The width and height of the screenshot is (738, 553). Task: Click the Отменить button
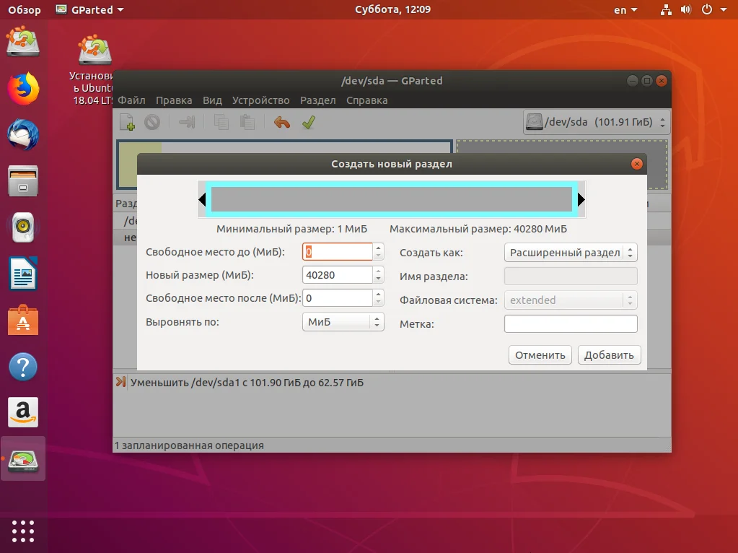[540, 355]
